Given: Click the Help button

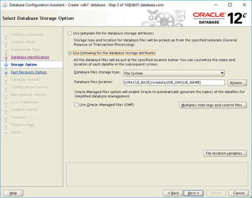Looking at the screenshot, I should pyautogui.click(x=13, y=193).
